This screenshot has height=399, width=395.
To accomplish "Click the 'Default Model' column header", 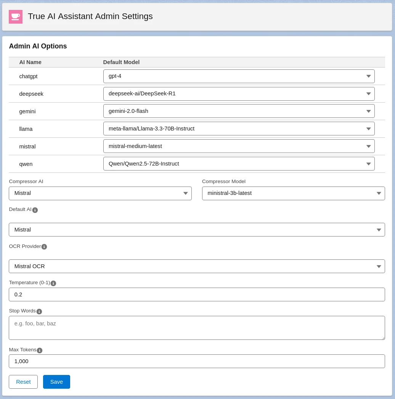I will tap(121, 62).
